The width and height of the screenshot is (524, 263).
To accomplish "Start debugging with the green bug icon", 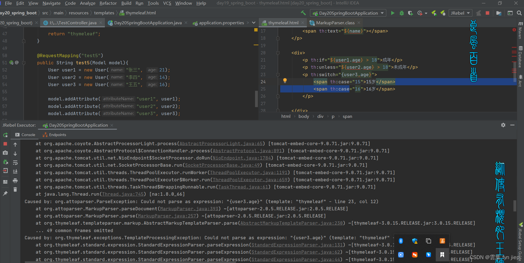I will pos(402,13).
